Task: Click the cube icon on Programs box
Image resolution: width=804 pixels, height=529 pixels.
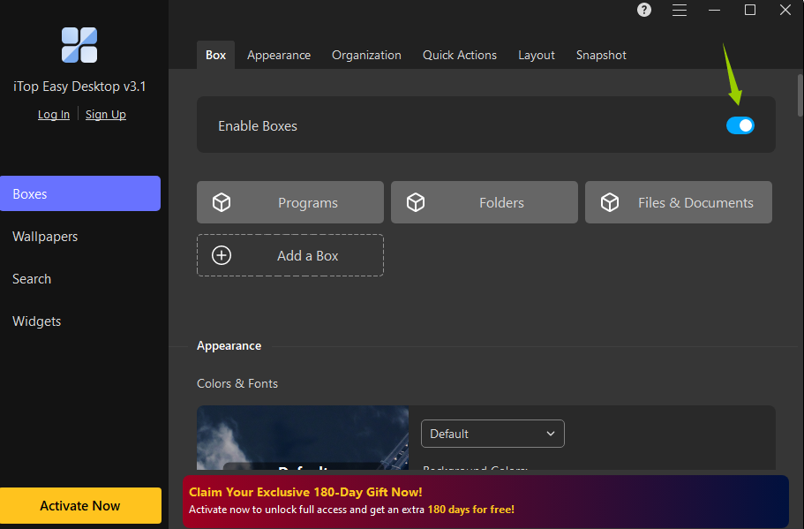Action: coord(222,202)
